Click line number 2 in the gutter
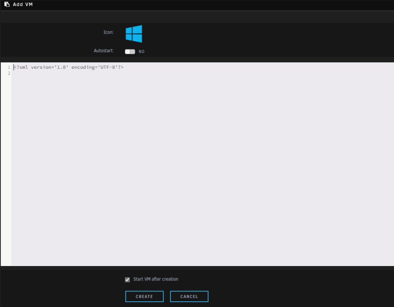This screenshot has height=307, width=394. (9, 73)
